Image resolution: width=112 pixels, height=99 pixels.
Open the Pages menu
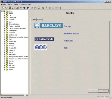coord(16,4)
